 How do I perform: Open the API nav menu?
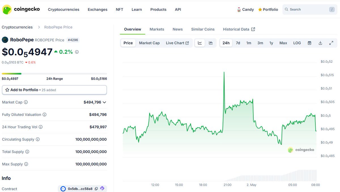178,9
